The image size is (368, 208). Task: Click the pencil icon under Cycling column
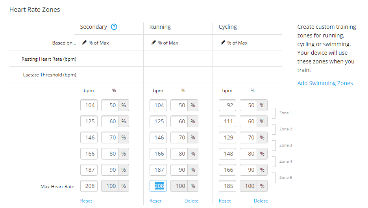pyautogui.click(x=223, y=43)
